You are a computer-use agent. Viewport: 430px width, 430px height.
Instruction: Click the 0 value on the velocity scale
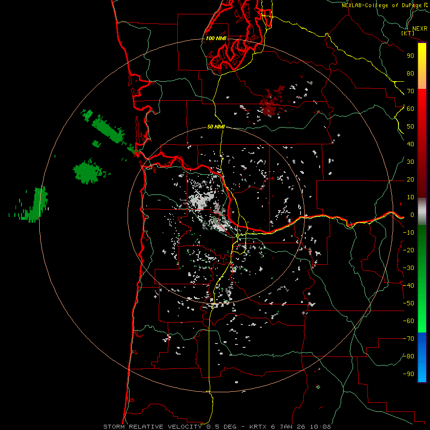pos(412,215)
